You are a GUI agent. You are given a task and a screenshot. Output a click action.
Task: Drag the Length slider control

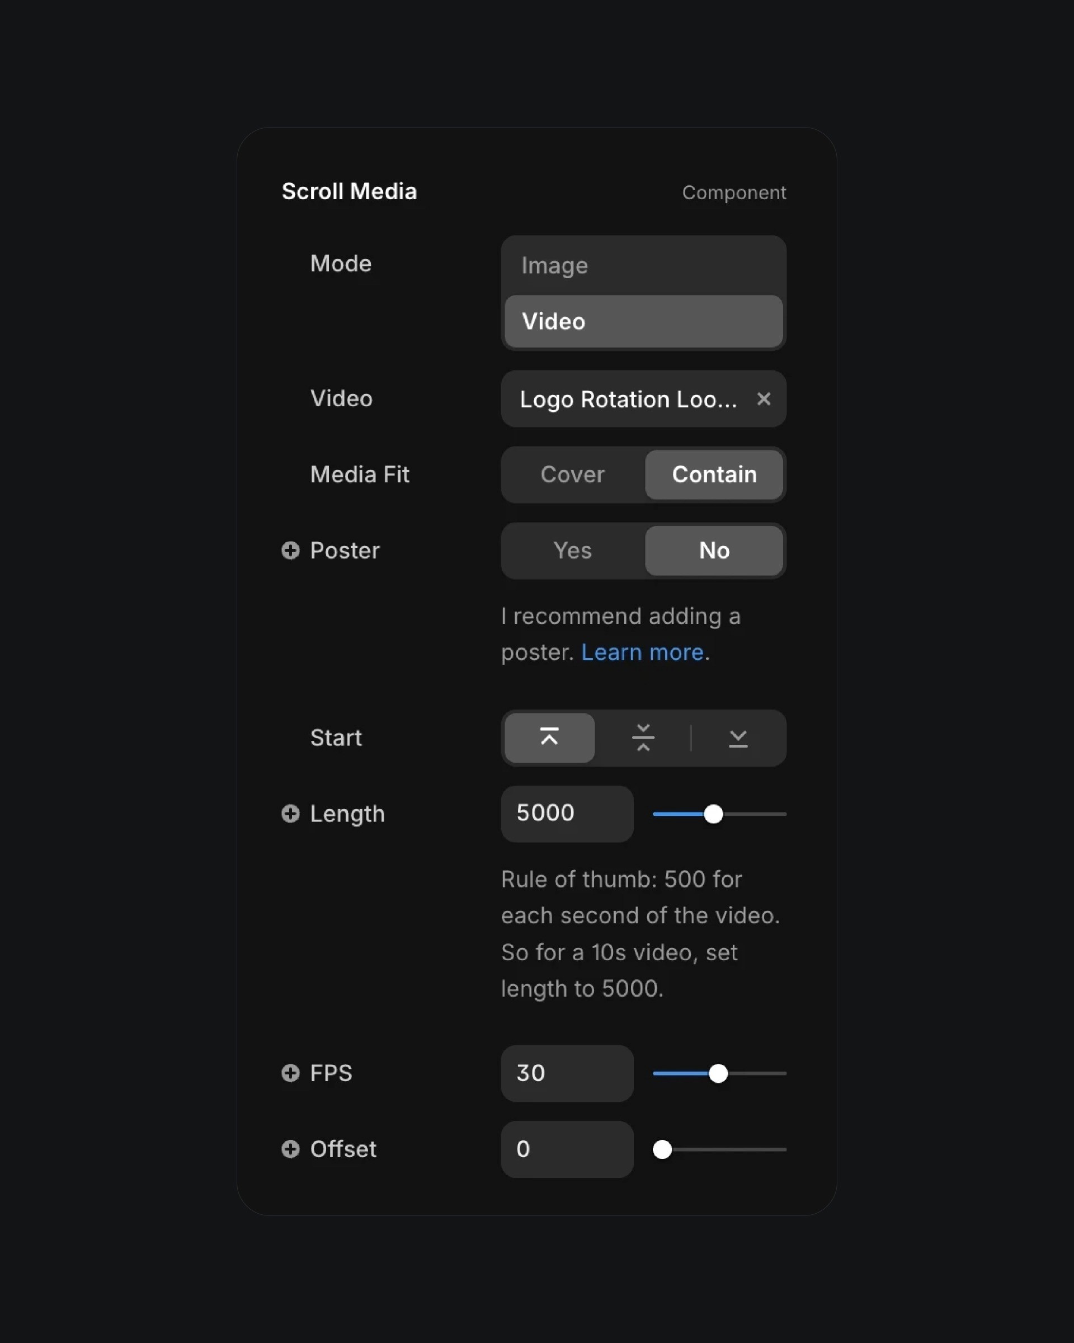(x=713, y=814)
